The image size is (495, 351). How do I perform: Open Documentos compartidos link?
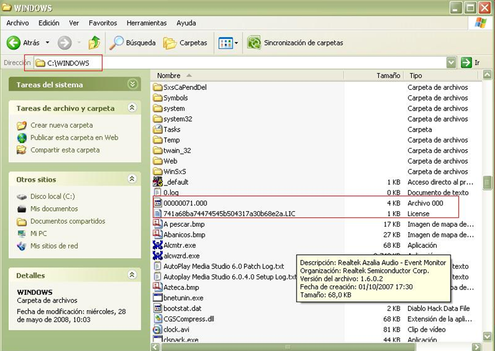(68, 221)
